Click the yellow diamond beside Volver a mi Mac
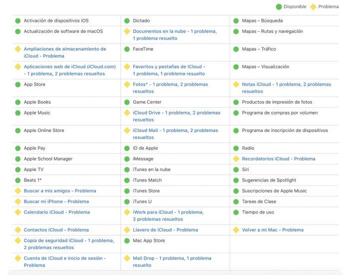This screenshot has width=350, height=275. (x=236, y=229)
